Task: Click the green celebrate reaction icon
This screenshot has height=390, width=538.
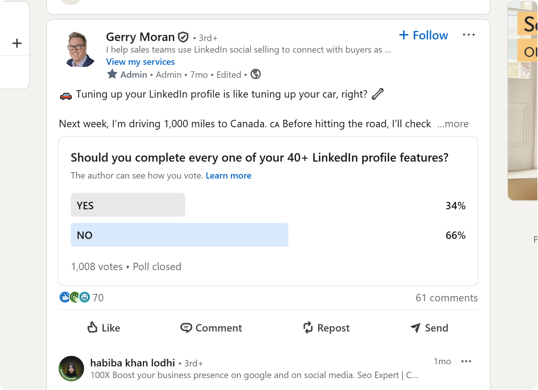Action: point(75,297)
